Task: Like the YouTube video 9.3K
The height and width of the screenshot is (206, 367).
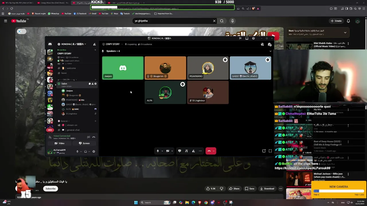Action: pos(211,189)
